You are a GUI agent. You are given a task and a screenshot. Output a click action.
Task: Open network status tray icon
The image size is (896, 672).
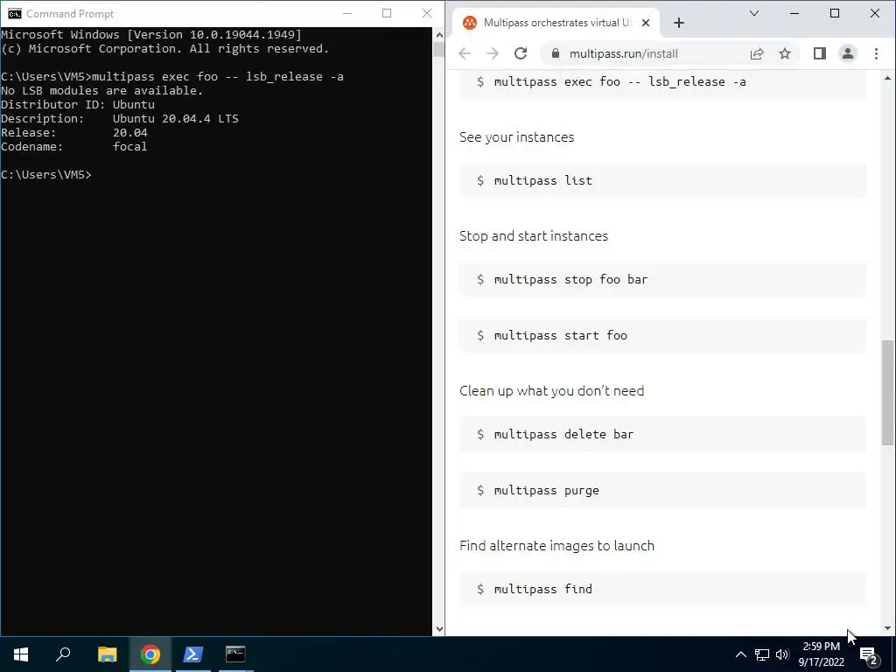click(762, 654)
